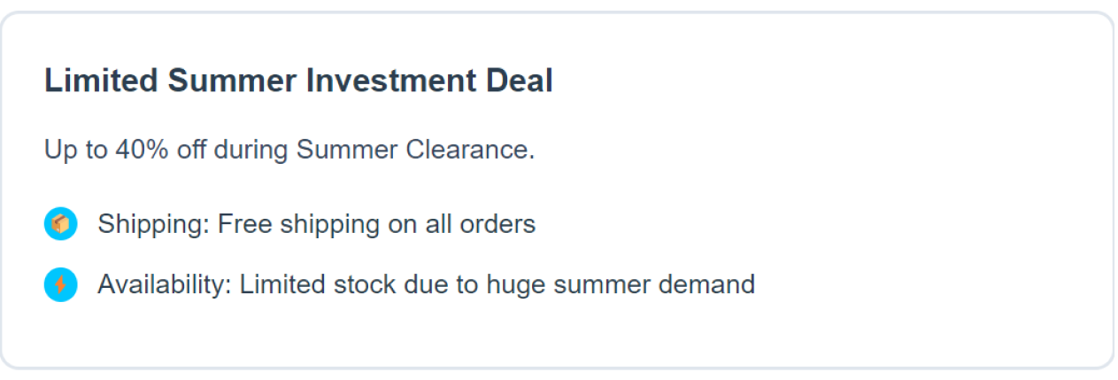The width and height of the screenshot is (1118, 380).
Task: Click "Free shipping on all orders" text
Action: coord(376,224)
